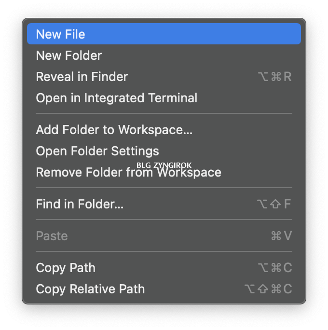Viewport: 328px width, 330px height.
Task: Click the separator below Open in Integrated Terminal
Action: pos(164,113)
